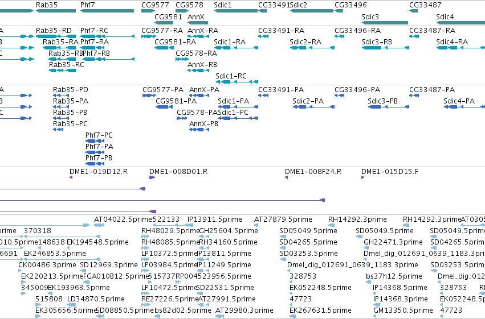Select transcript AnnX-RA
The height and width of the screenshot is (319, 485).
click(203, 31)
